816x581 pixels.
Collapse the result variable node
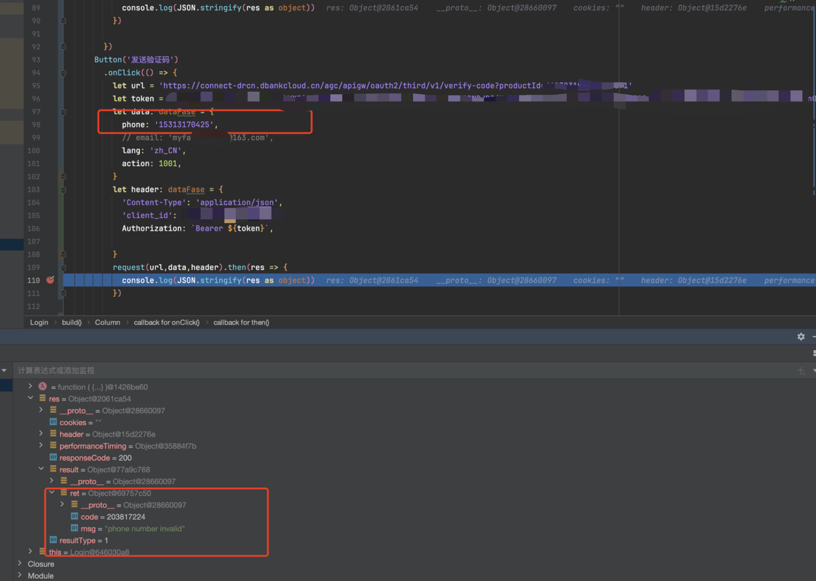(41, 469)
